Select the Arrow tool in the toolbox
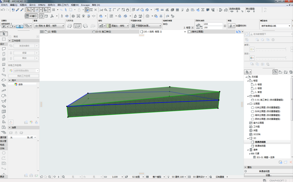Screen dimensions: 293x182 click(4, 34)
